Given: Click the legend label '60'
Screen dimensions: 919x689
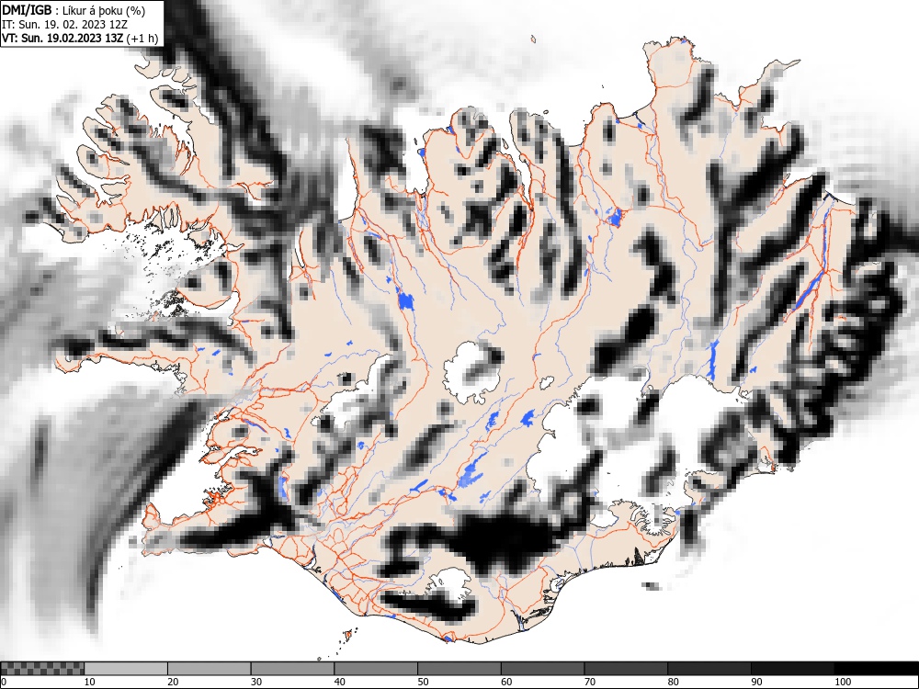Looking at the screenshot, I should pyautogui.click(x=506, y=682).
